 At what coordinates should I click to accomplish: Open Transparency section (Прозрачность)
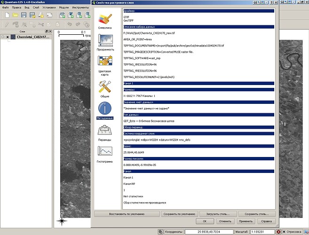[105, 42]
